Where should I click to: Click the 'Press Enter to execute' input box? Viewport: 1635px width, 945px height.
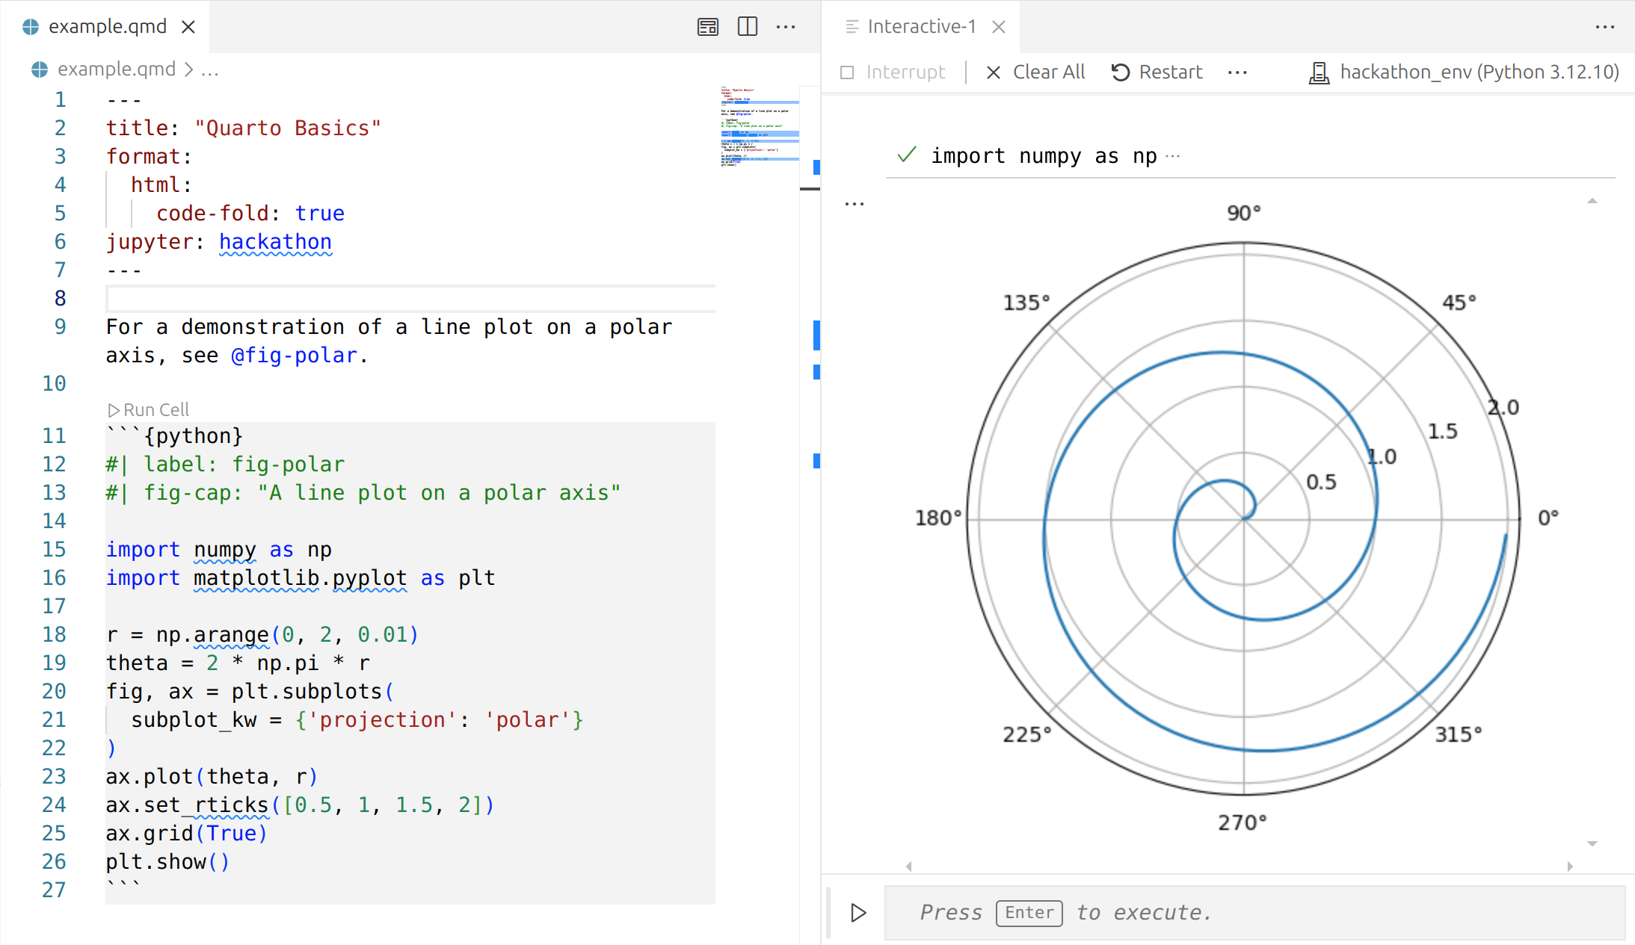tap(1254, 913)
